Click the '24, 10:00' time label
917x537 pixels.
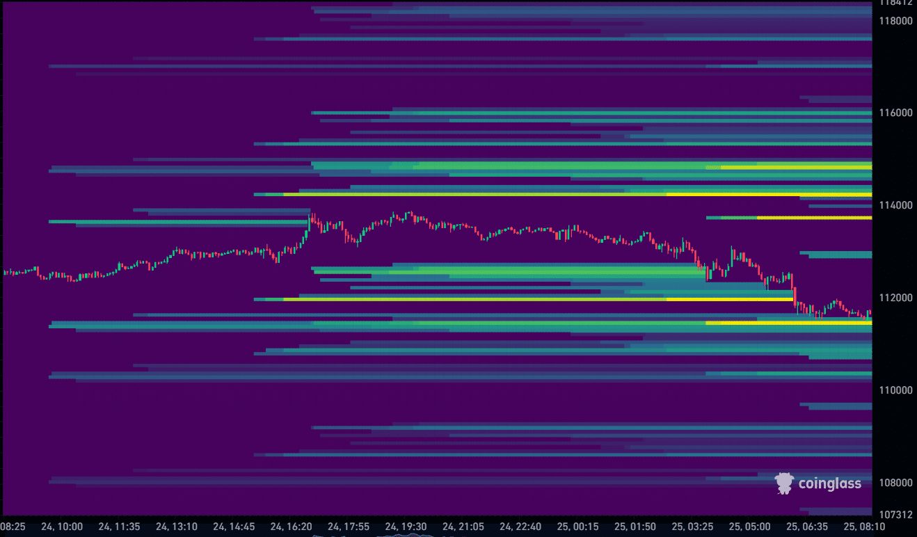[x=62, y=527]
